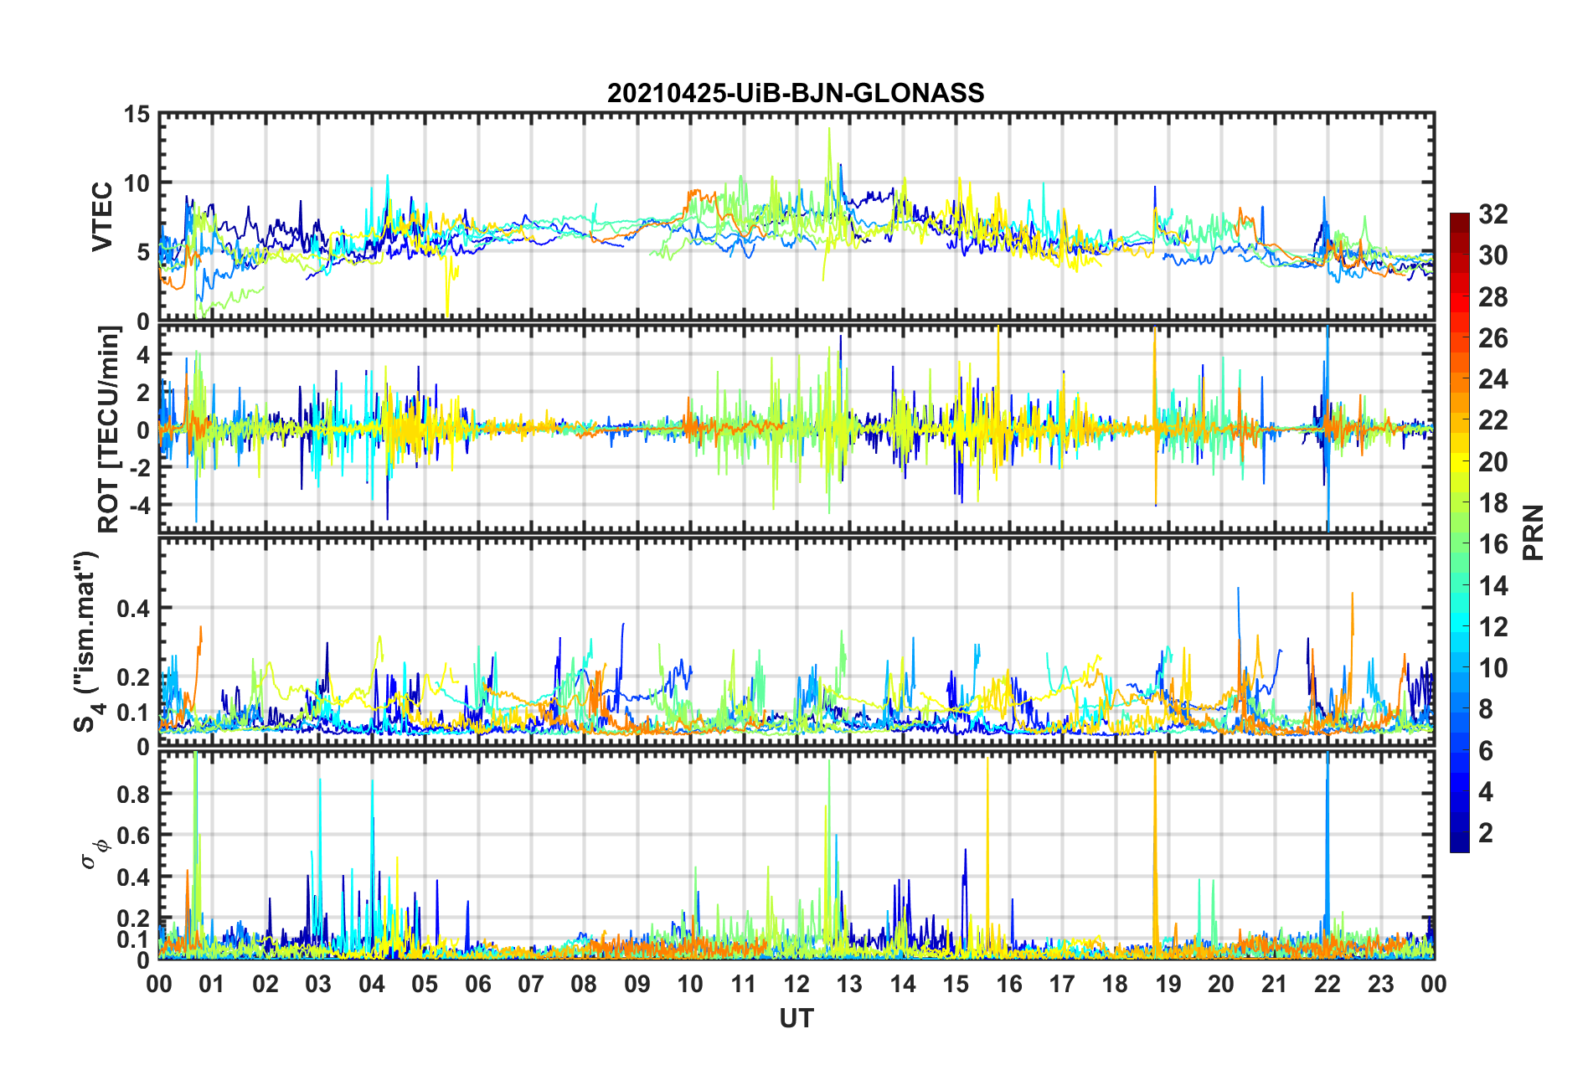Click PRN colorbar tick label 16
The height and width of the screenshot is (1065, 1593).
pos(1493,544)
